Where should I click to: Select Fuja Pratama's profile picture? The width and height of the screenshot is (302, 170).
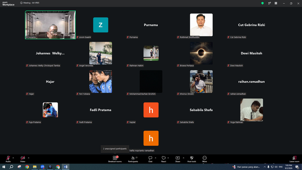(x=50, y=110)
